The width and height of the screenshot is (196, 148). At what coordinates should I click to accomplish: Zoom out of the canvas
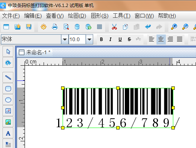(185, 27)
